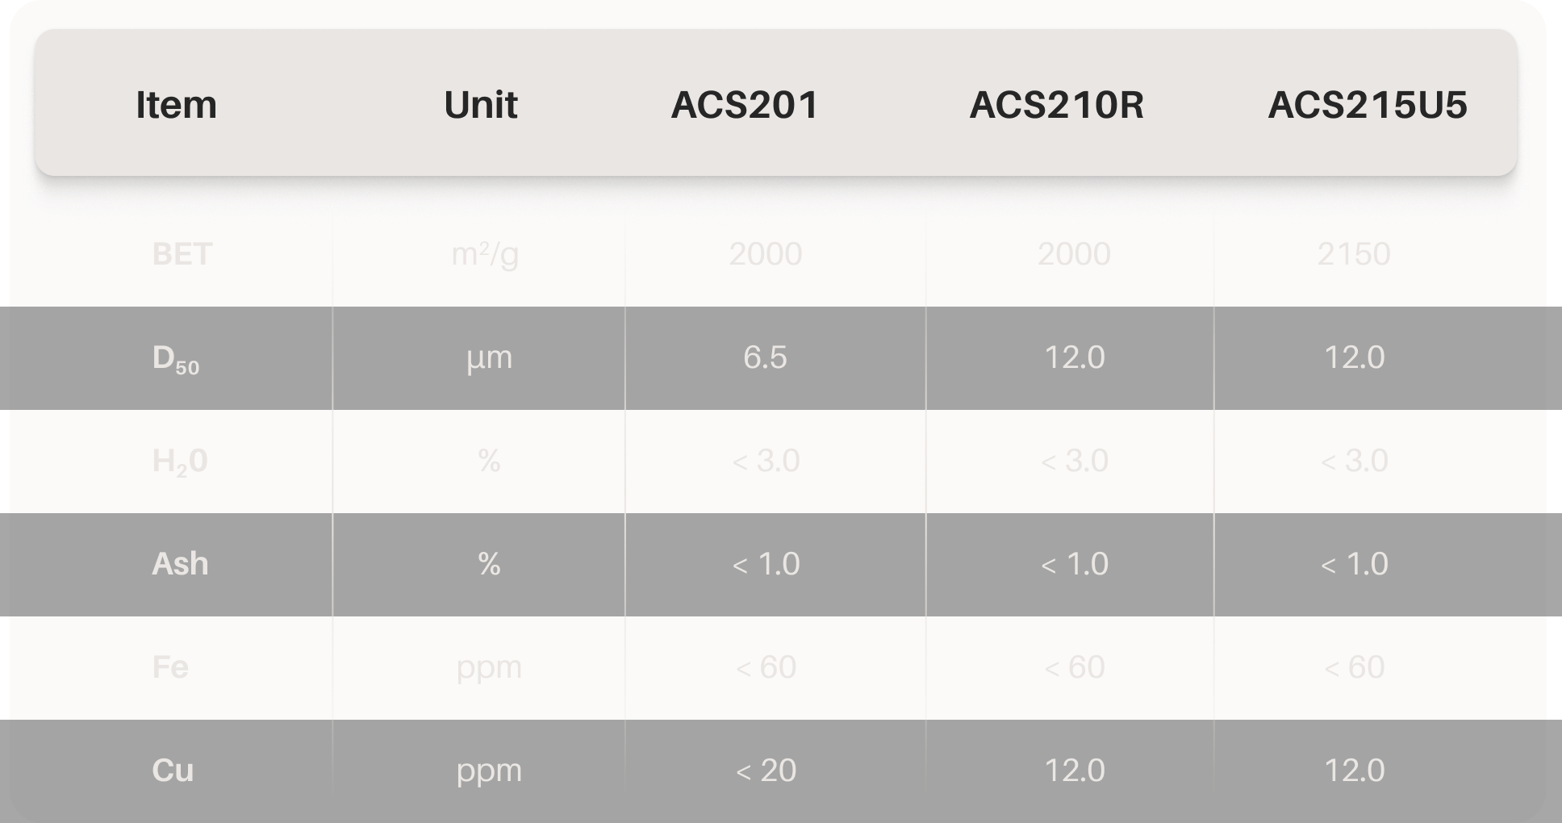The width and height of the screenshot is (1562, 823).
Task: Select the µm unit cell
Action: tap(489, 357)
